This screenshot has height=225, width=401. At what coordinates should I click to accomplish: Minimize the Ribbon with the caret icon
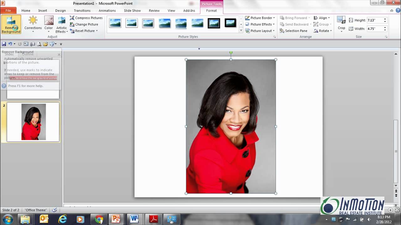(392, 11)
